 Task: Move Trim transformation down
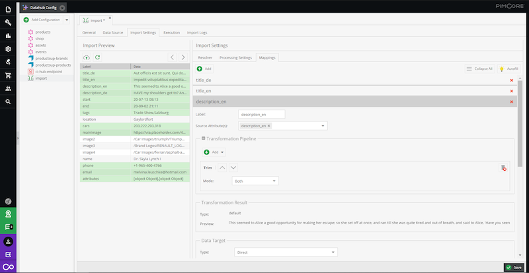pos(233,167)
